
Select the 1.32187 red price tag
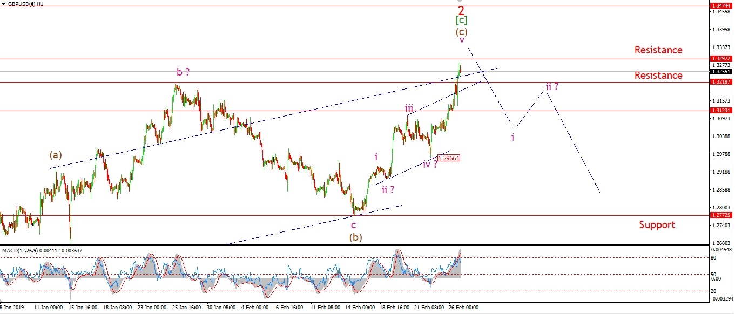721,82
